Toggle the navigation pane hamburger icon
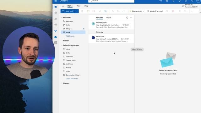Screen dimensions: 201x113 pyautogui.click(x=63, y=6)
